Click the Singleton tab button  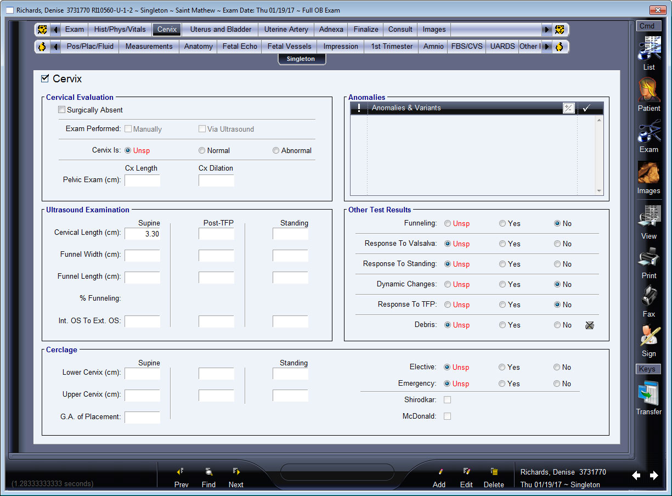[301, 59]
